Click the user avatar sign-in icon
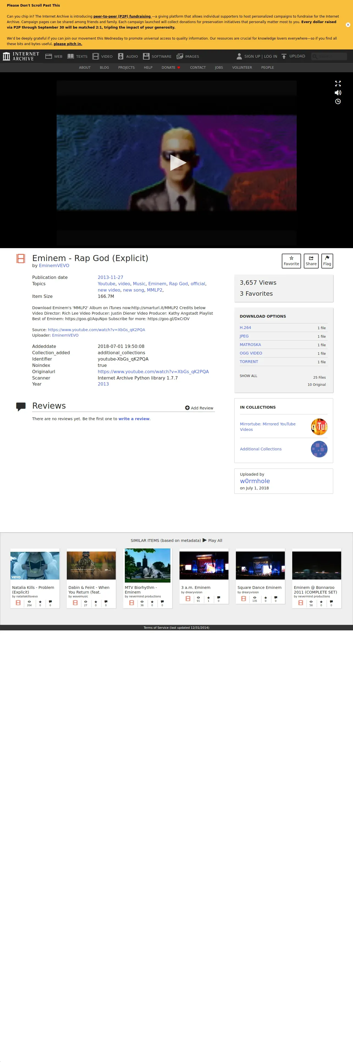Viewport: 353px width, 1064px height. [239, 56]
